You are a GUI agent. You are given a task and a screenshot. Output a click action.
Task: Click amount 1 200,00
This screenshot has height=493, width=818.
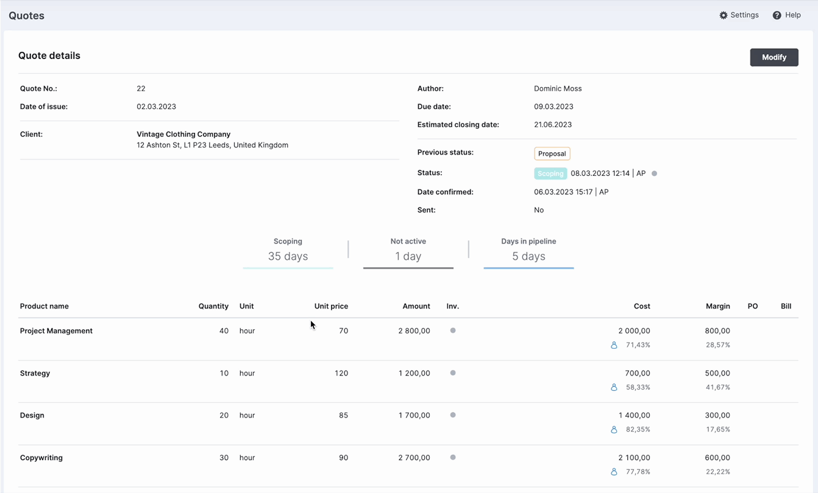(414, 373)
